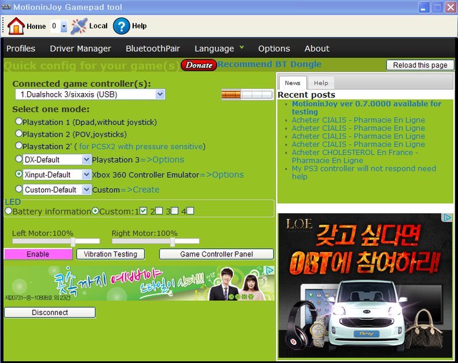Viewport: 458px width, 363px height.
Task: Click the Vibration Testing button
Action: pos(110,254)
